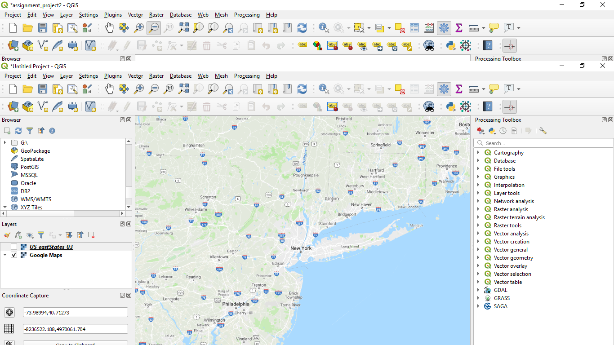Select Zoom In tool in Untitled Project window
The image size is (614, 345).
coord(139,89)
